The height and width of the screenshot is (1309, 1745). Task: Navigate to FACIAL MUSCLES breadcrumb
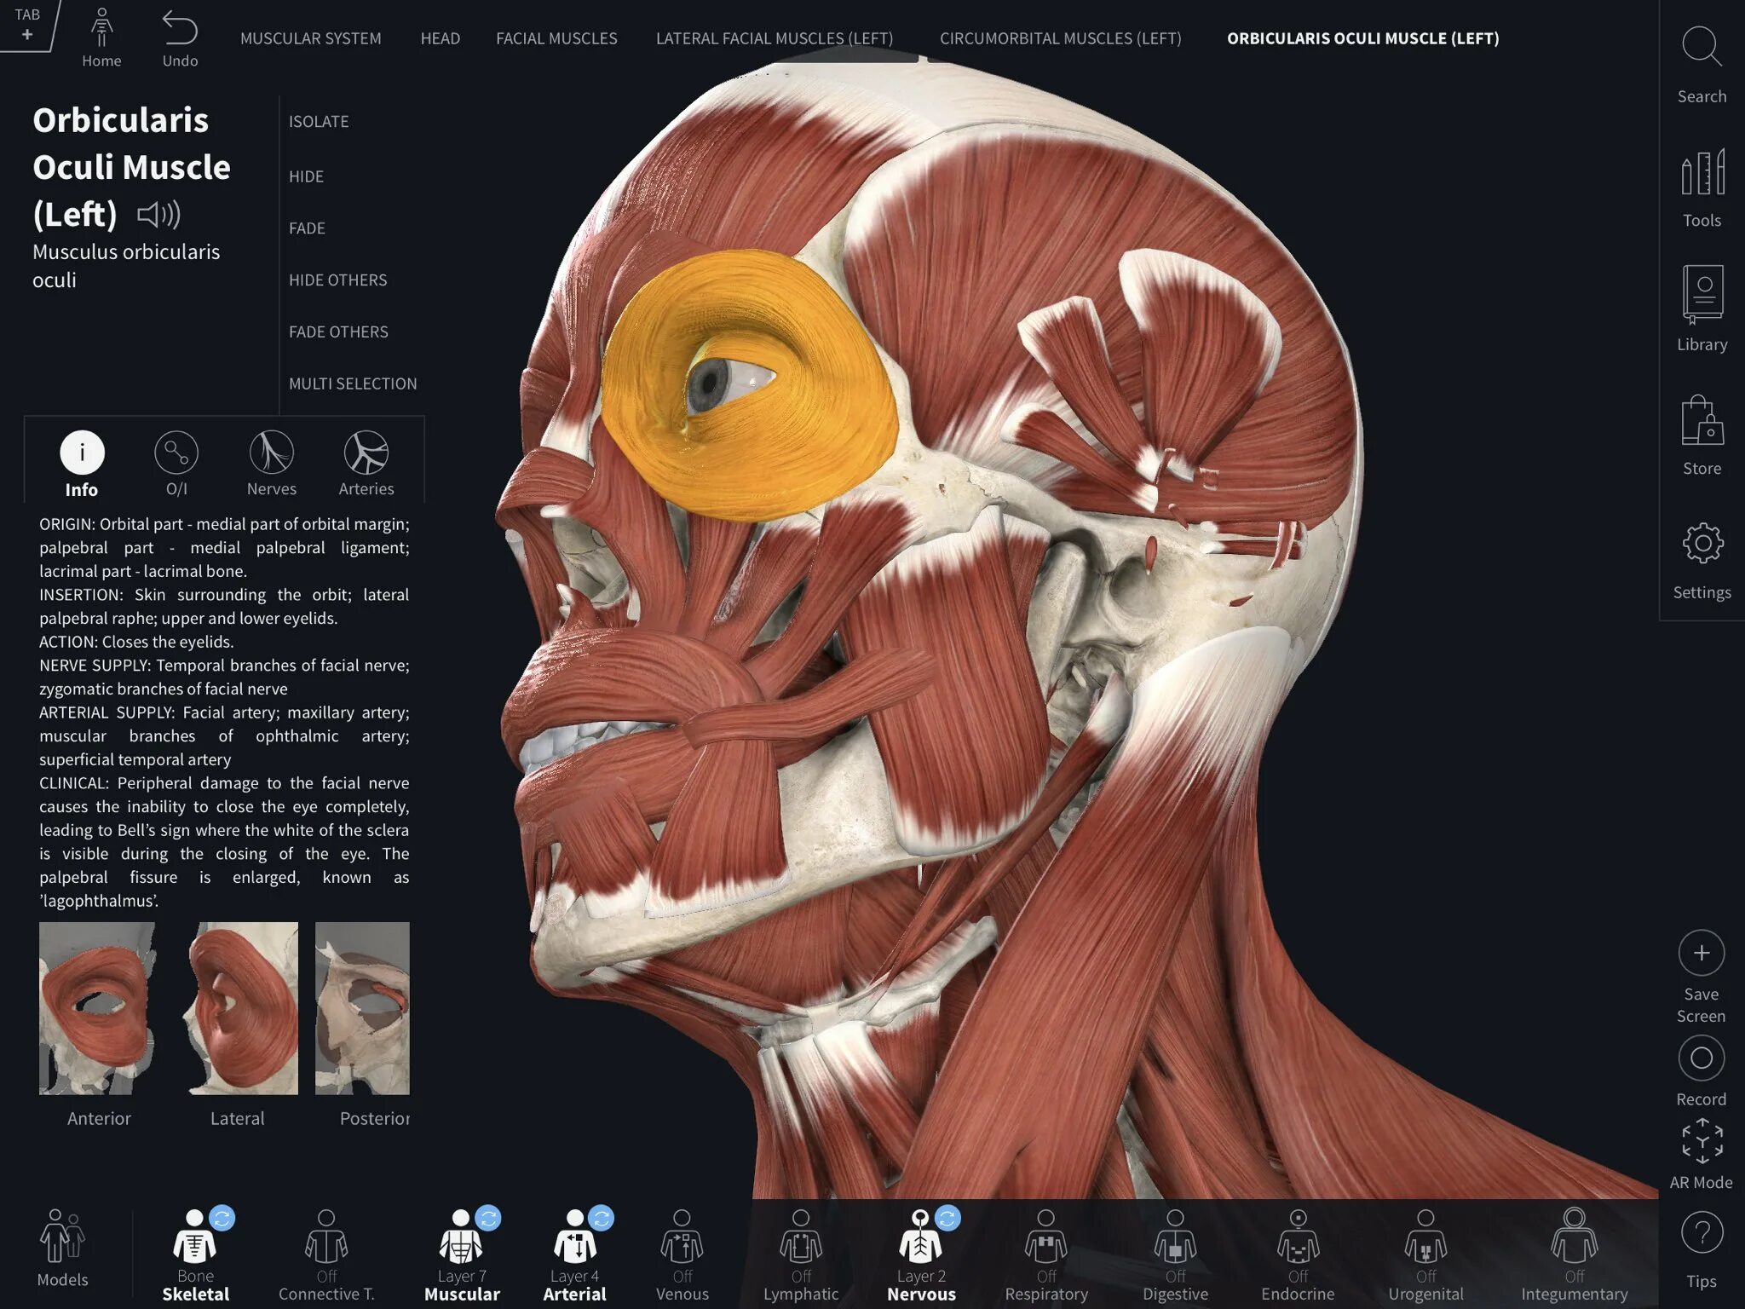point(556,38)
